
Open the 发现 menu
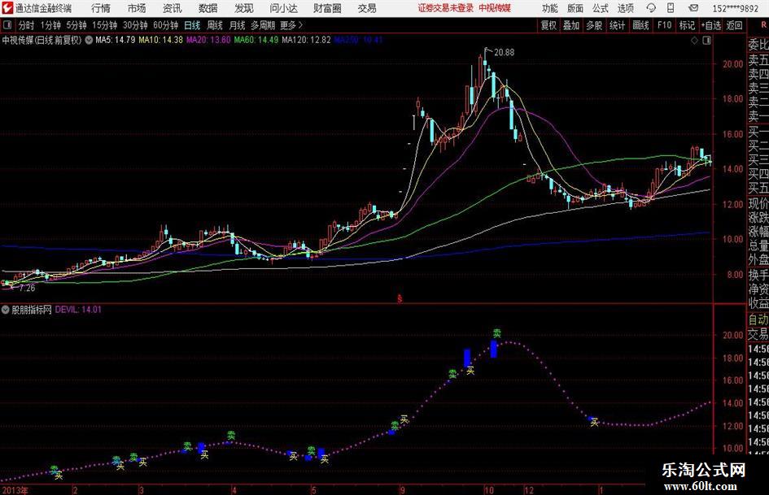[244, 8]
